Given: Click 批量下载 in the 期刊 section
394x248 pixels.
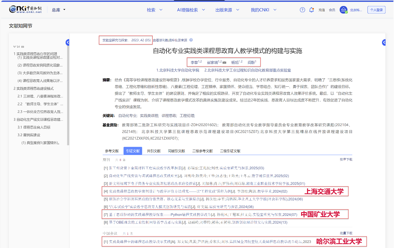Looking at the screenshot, I should (346, 160).
